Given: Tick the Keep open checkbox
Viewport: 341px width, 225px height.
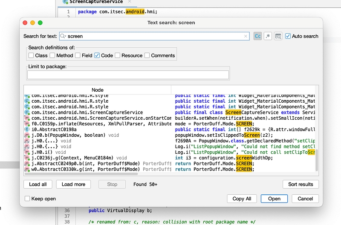Looking at the screenshot, I should tap(28, 199).
